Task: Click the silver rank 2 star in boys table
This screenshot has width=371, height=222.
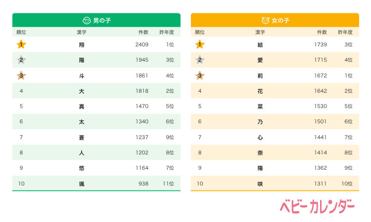Action: click(21, 60)
